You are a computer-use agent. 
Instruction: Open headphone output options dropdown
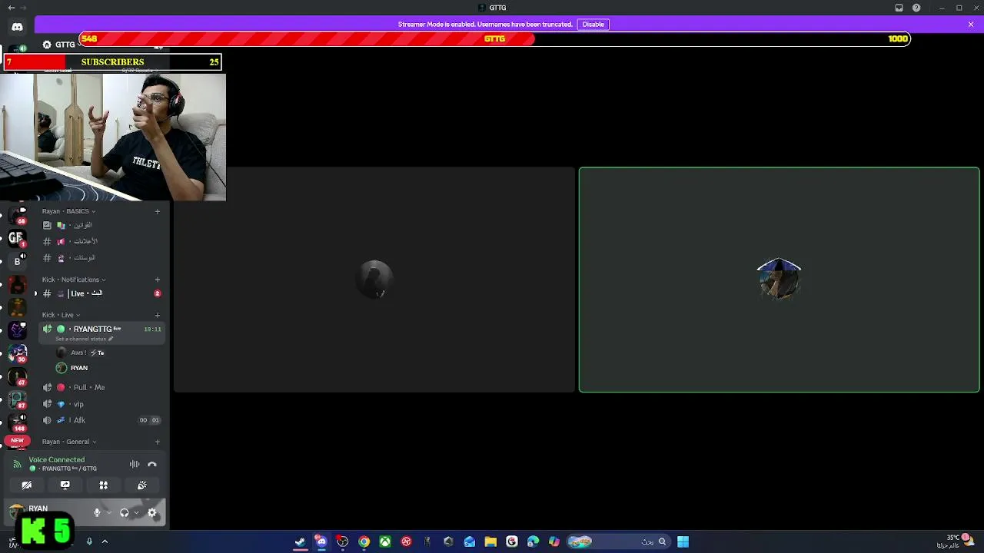coord(136,512)
